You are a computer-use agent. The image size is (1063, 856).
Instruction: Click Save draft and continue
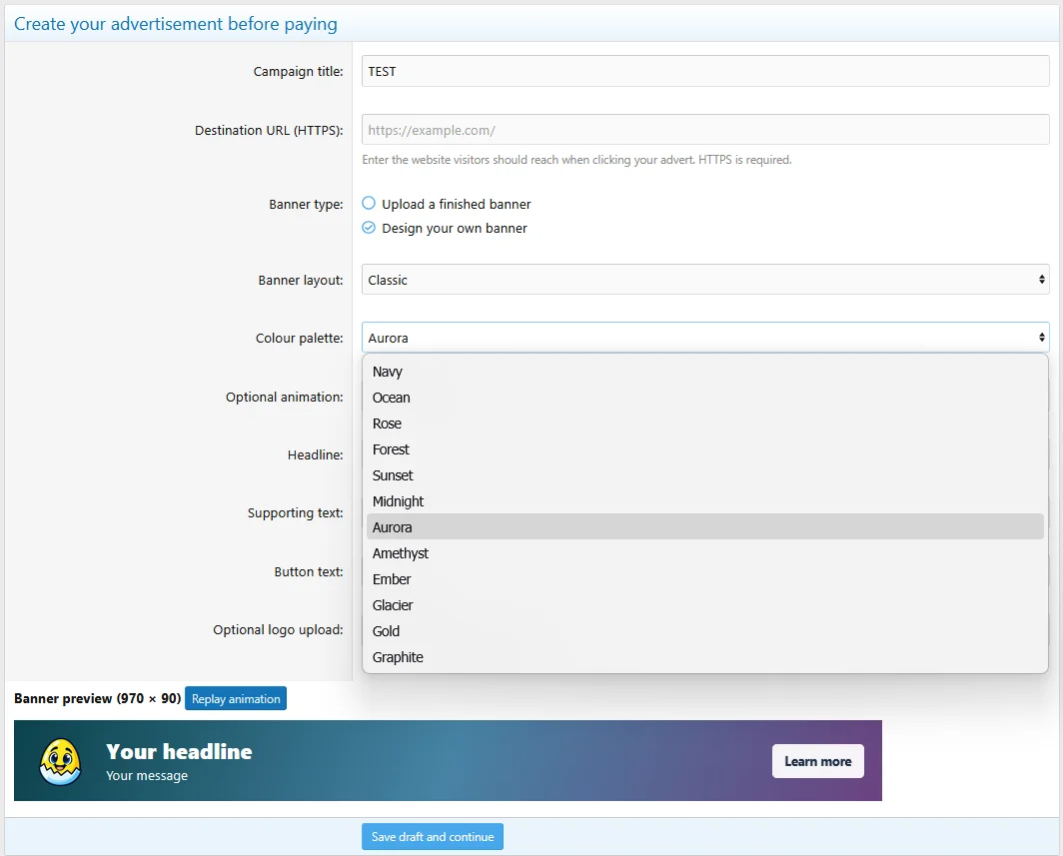(x=433, y=837)
